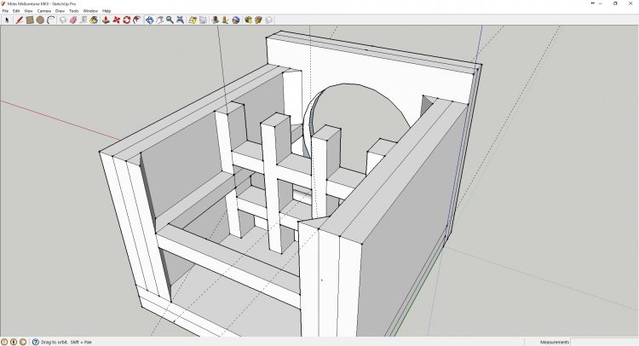This screenshot has width=639, height=346.
Task: Click the Zoom Extents icon
Action: 181,20
